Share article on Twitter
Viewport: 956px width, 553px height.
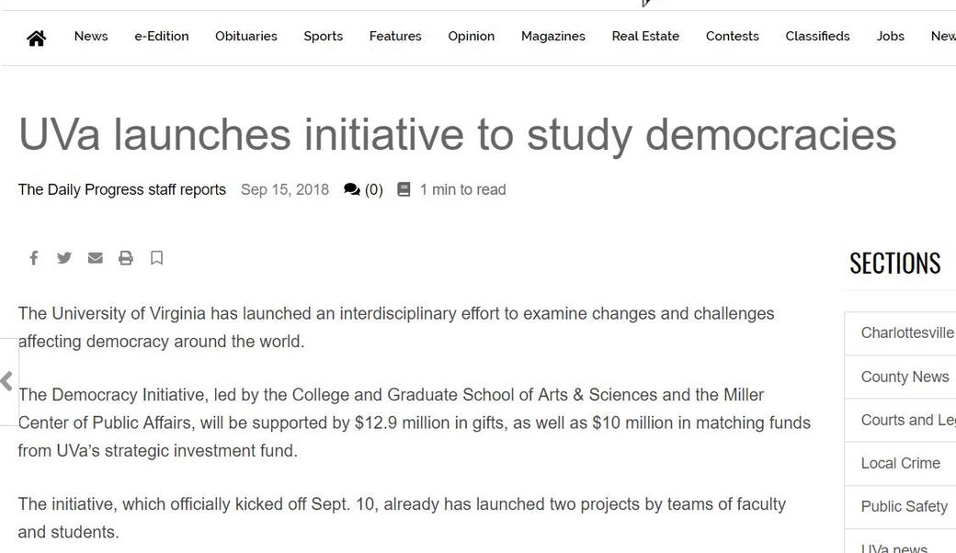[x=64, y=258]
